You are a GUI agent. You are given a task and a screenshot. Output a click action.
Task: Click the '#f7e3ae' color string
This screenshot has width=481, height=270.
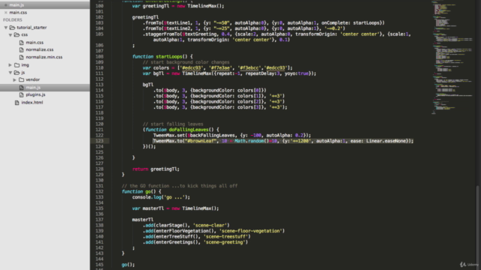click(220, 68)
